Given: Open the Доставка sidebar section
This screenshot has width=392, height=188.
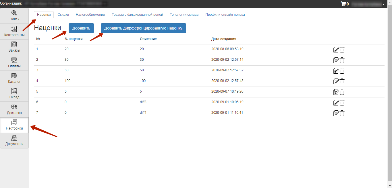Looking at the screenshot, I should point(14,109).
